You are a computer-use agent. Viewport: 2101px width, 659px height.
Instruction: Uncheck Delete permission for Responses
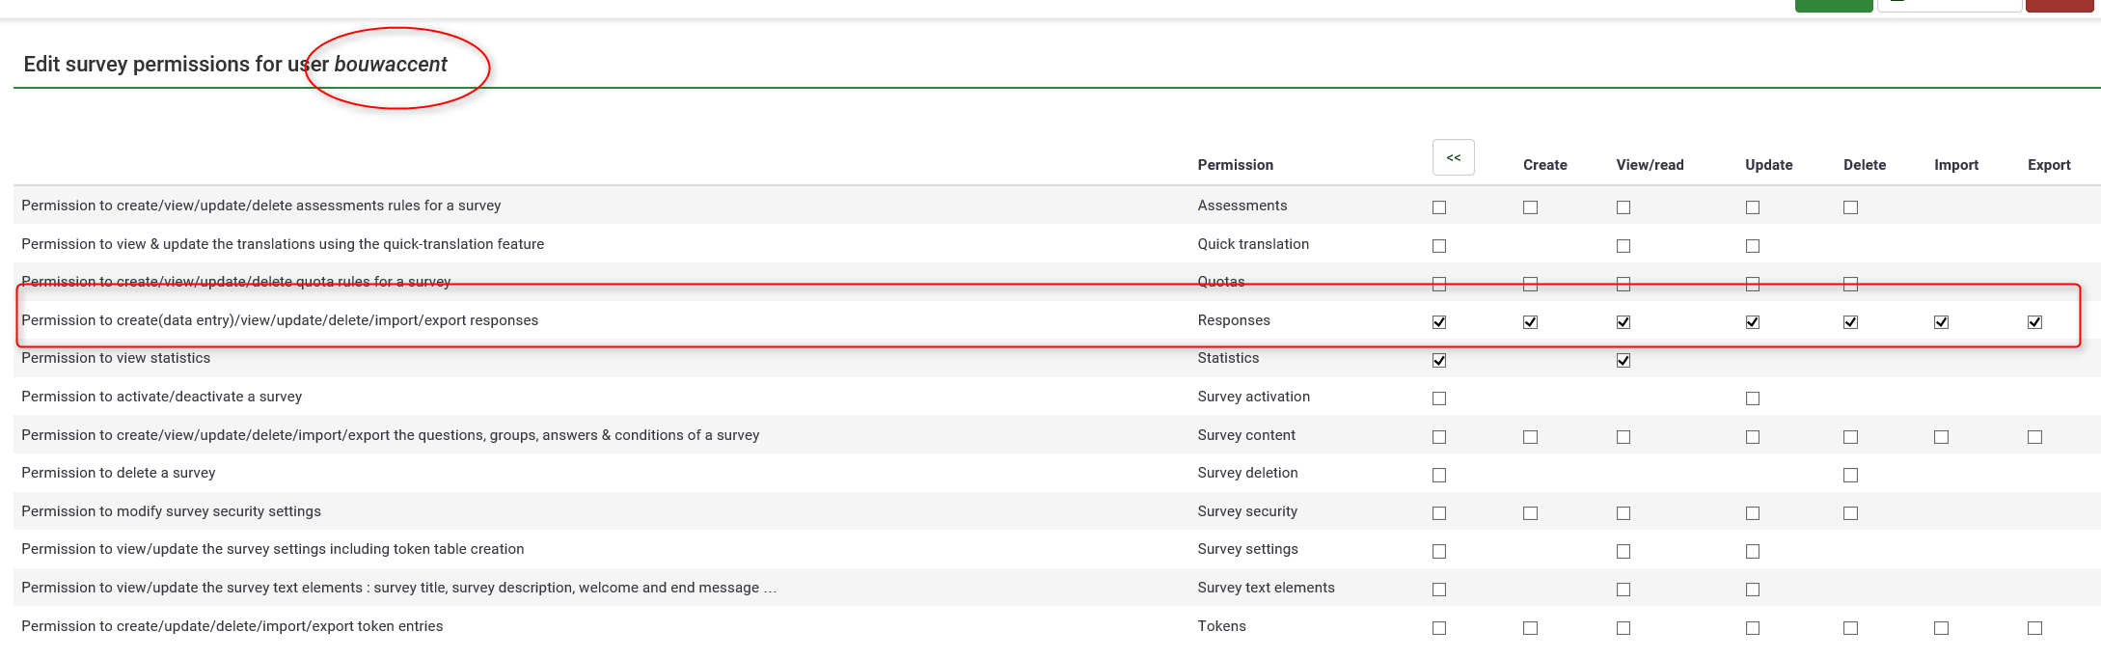(x=1850, y=322)
